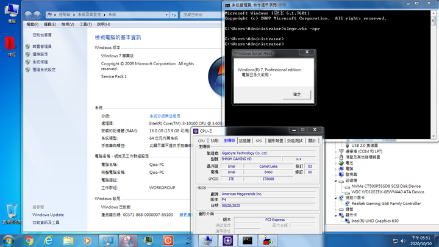The height and width of the screenshot is (247, 439).
Task: Open Windows Update link in sidebar
Action: click(x=48, y=215)
